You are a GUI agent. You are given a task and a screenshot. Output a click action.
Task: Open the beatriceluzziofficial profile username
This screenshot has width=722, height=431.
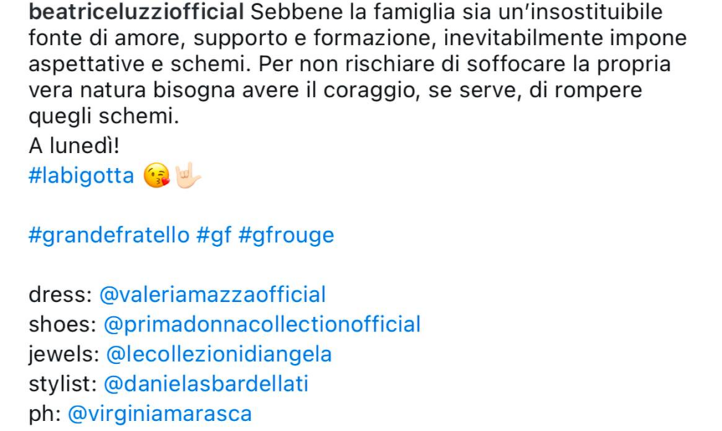pyautogui.click(x=136, y=13)
